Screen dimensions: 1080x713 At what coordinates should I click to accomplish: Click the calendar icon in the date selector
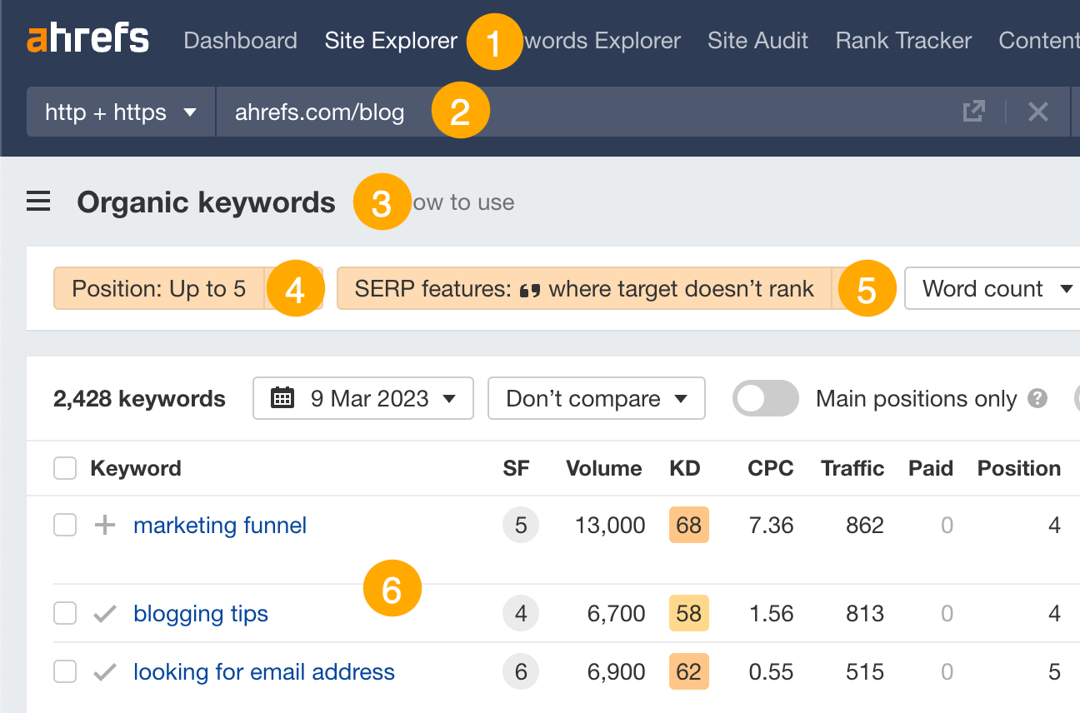282,398
